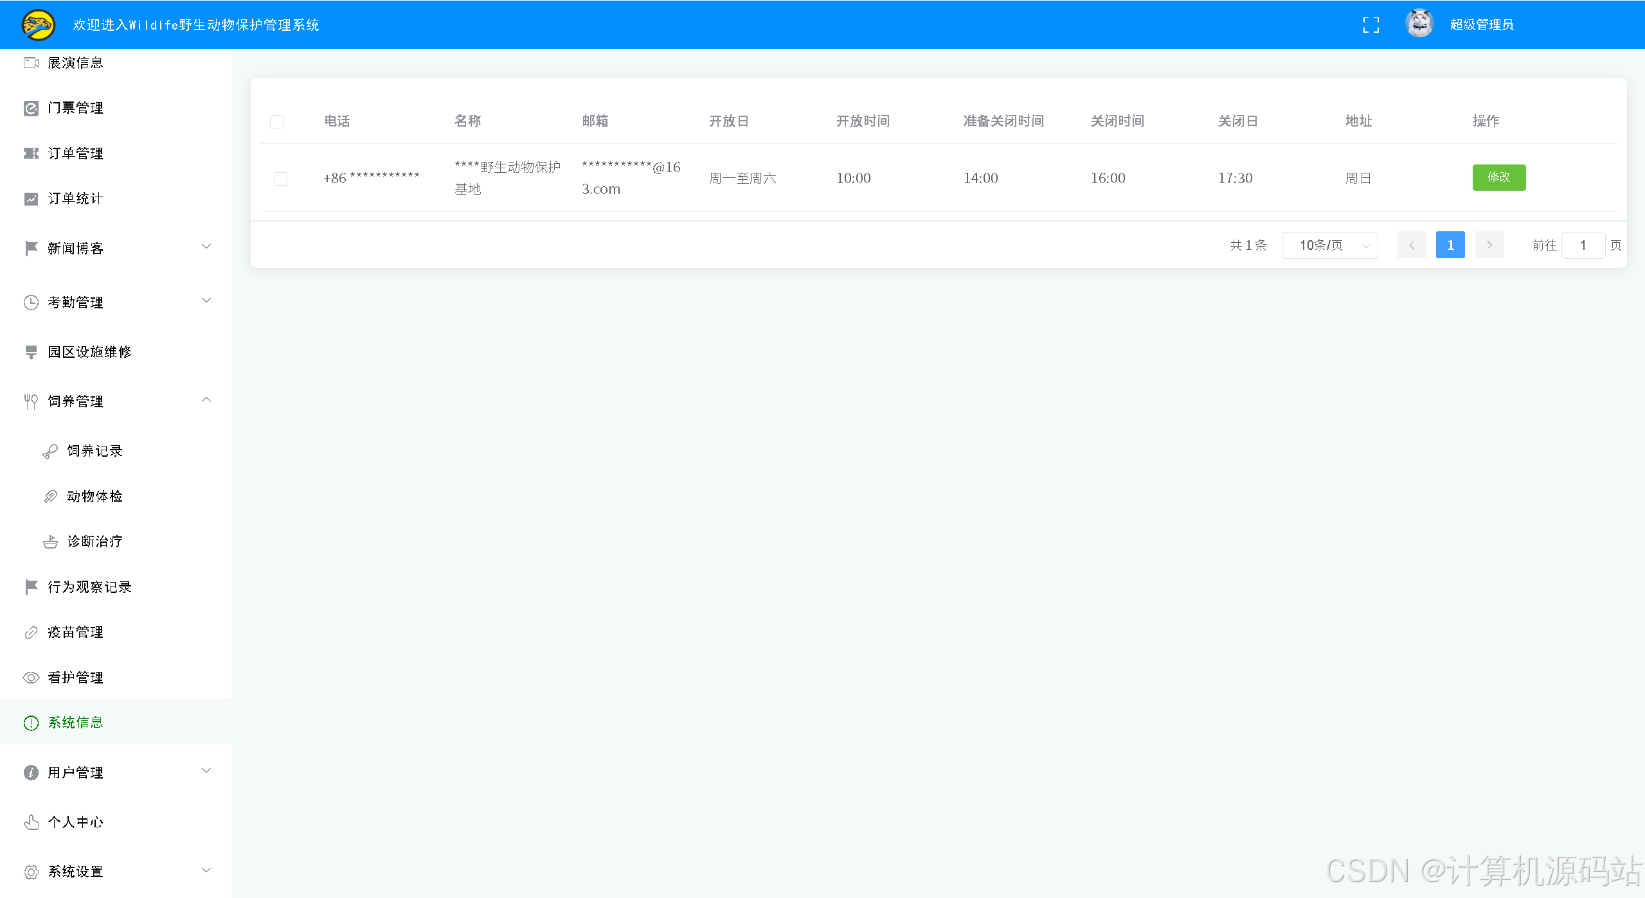
Task: Go to next page arrow
Action: pos(1489,245)
